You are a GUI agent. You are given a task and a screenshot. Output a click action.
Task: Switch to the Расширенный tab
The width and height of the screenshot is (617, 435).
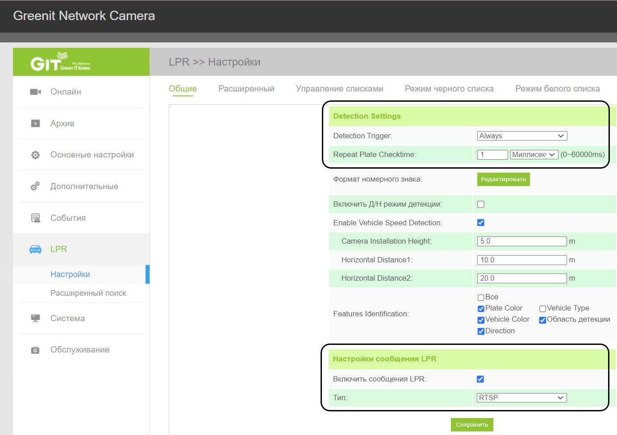coord(246,89)
